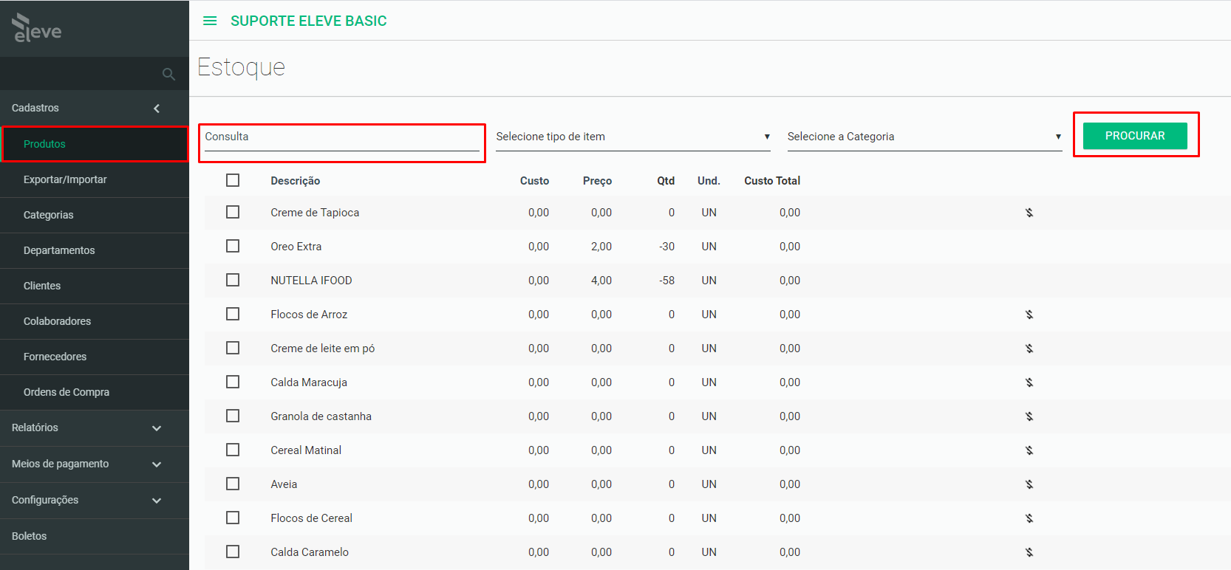Image resolution: width=1231 pixels, height=570 pixels.
Task: Check the Calda Maracuja row
Action: (233, 382)
